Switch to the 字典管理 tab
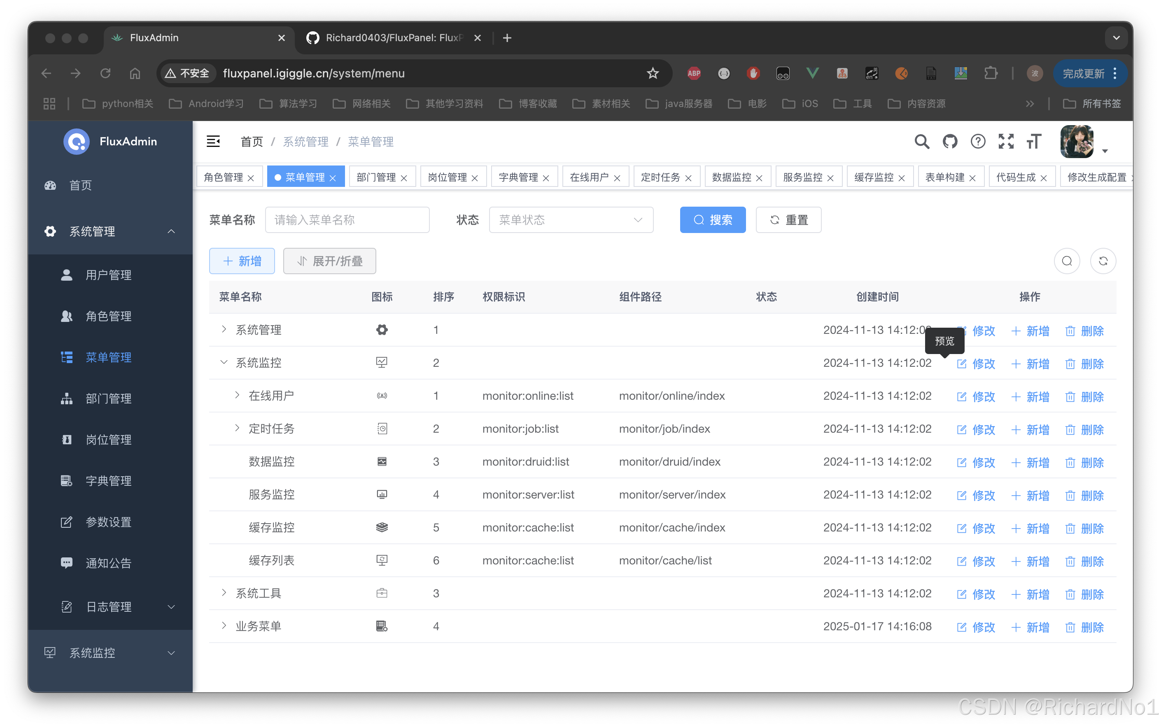This screenshot has height=727, width=1161. pyautogui.click(x=518, y=177)
